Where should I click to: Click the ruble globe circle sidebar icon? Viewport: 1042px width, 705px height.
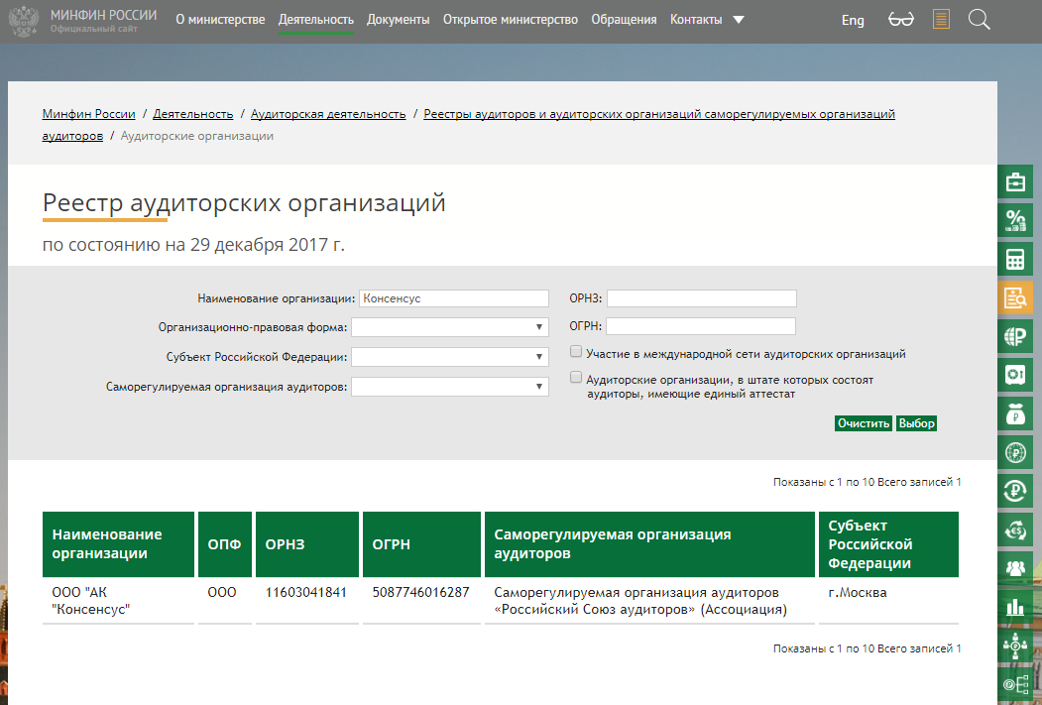pos(1015,452)
